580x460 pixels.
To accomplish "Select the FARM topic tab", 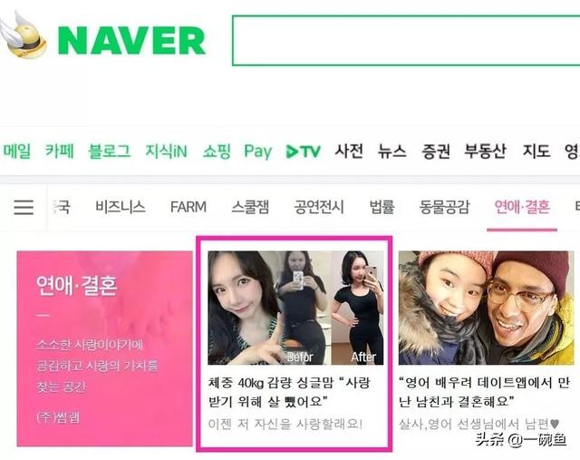I will [188, 207].
